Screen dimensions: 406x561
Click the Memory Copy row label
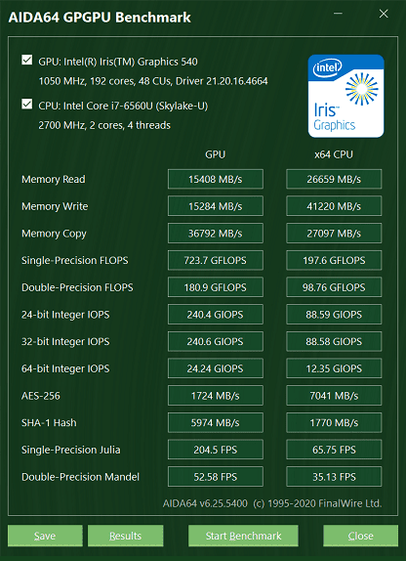tap(54, 234)
